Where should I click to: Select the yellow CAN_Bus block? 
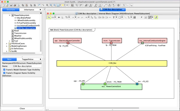112,63
